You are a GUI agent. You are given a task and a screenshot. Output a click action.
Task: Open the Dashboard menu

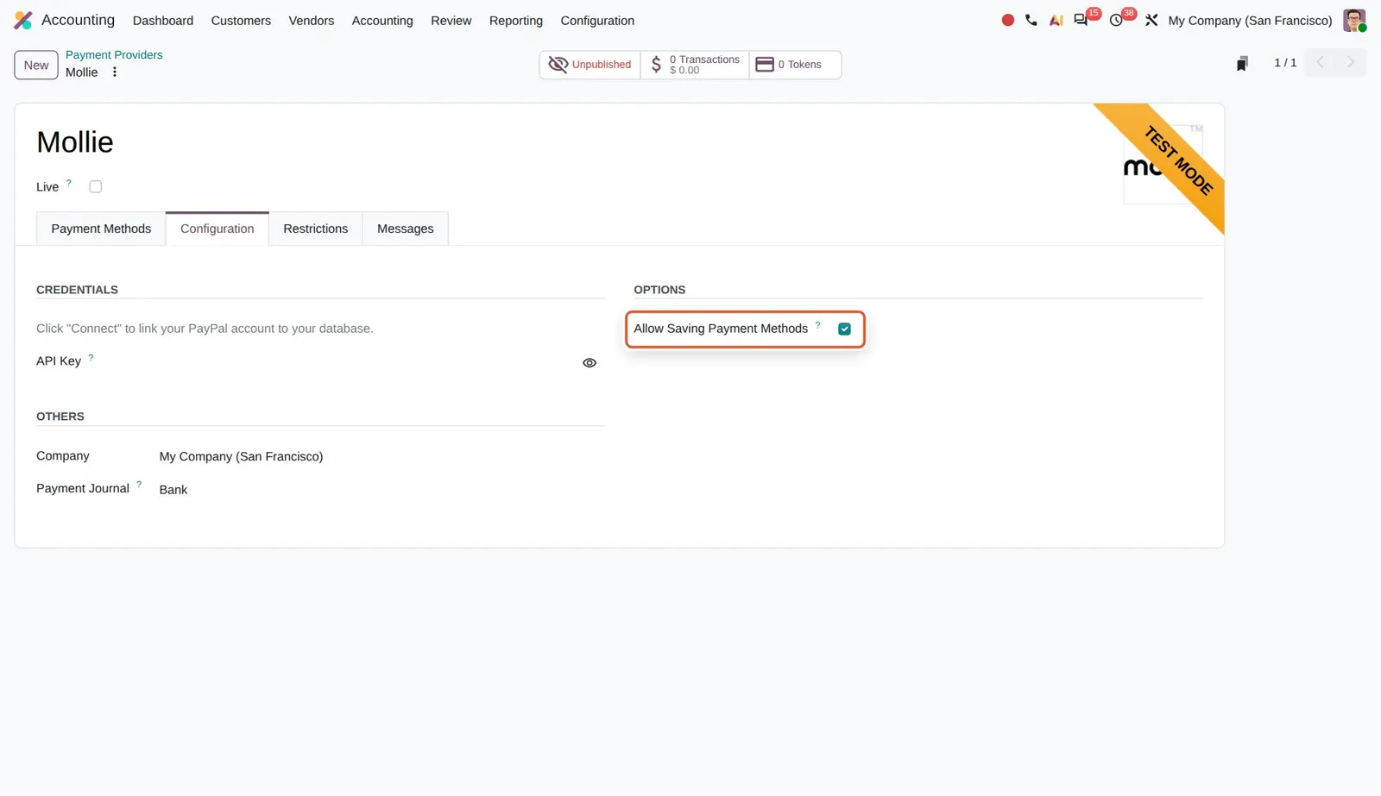pos(163,21)
